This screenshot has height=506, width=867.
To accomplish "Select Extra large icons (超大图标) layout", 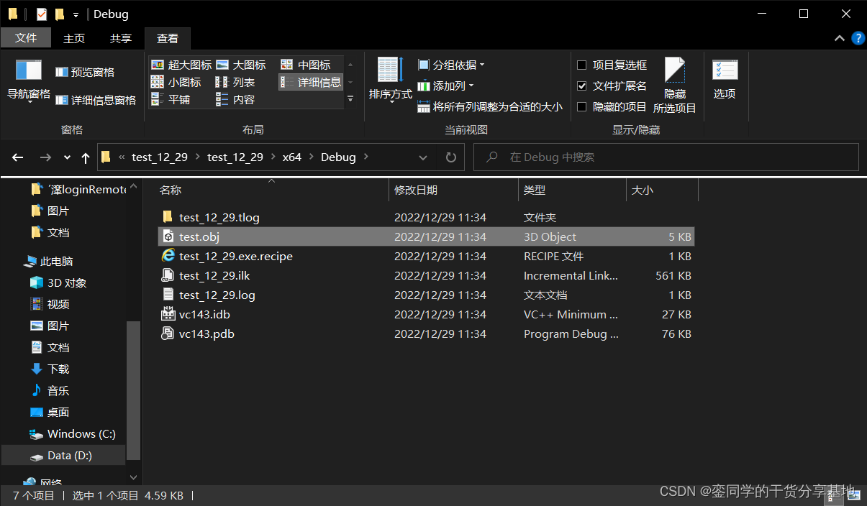I will [181, 65].
